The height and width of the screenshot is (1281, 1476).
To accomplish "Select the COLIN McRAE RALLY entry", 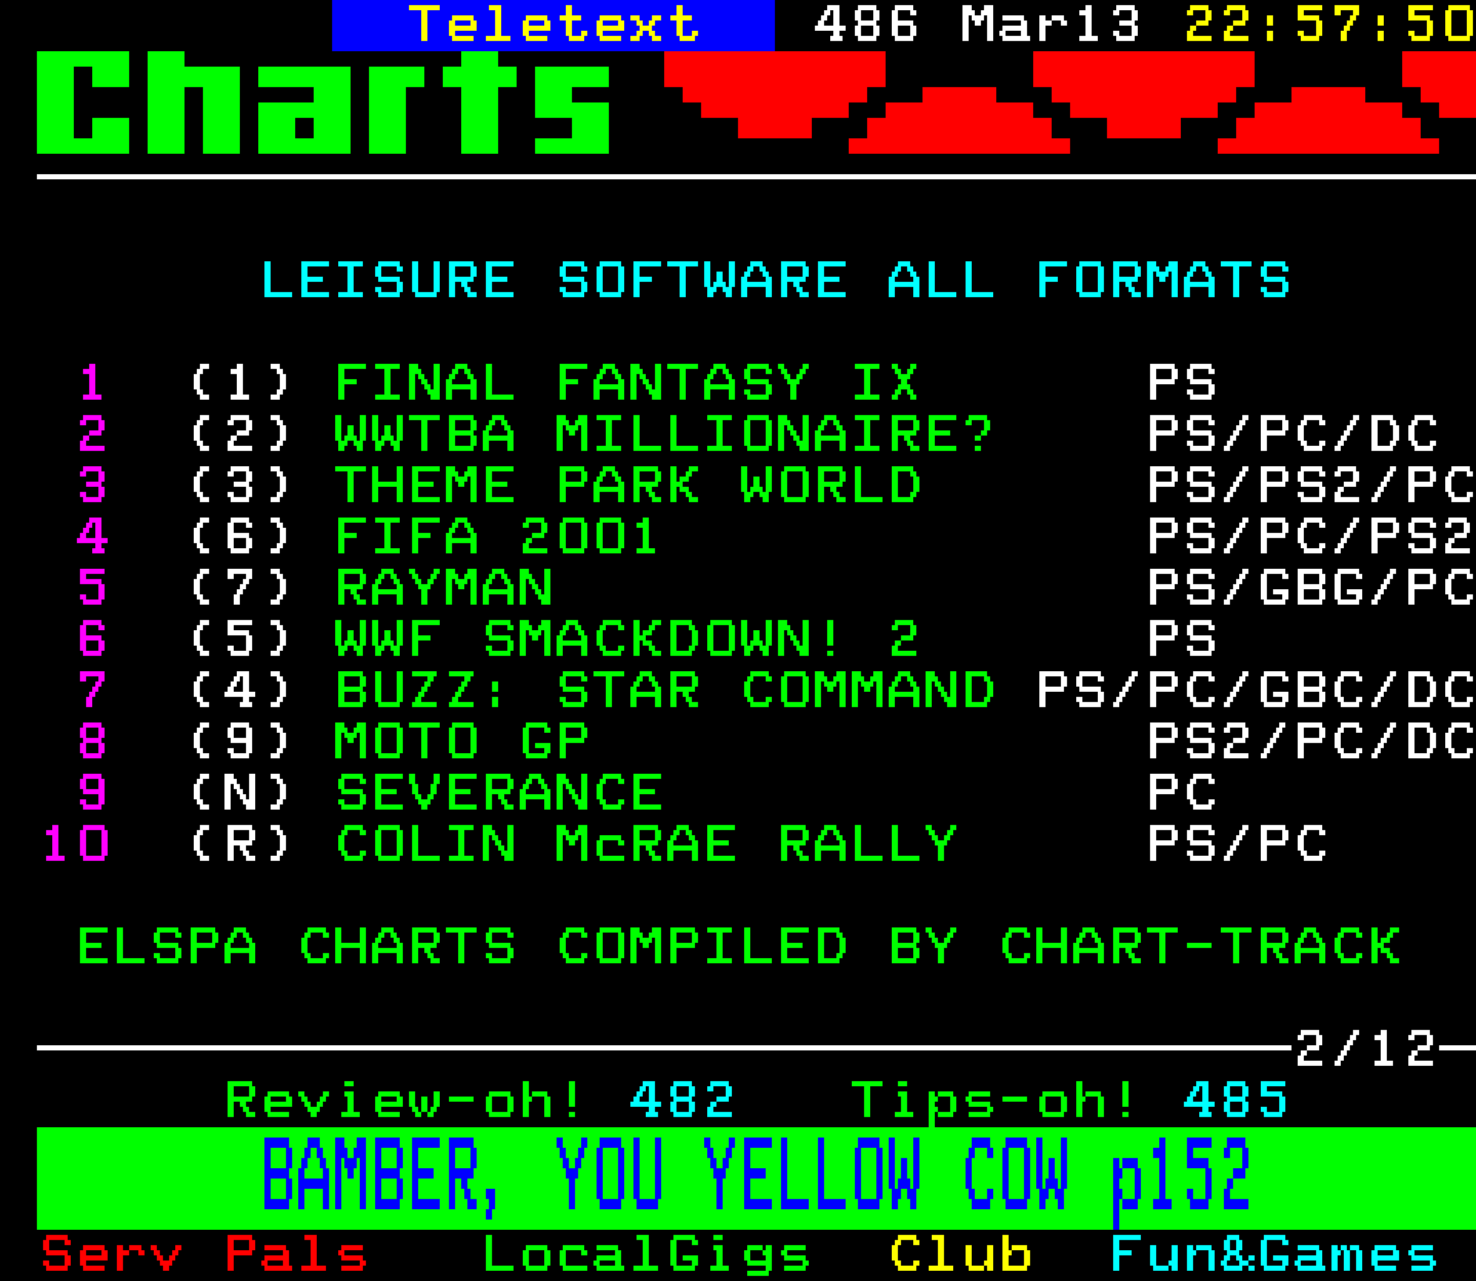I will click(x=646, y=843).
